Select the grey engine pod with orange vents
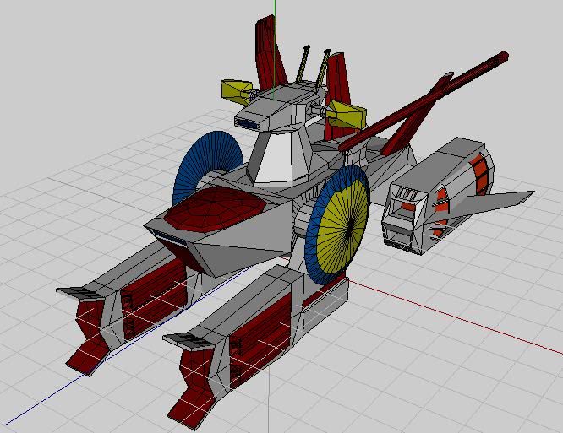Viewport: 563px width, 433px height. tap(437, 195)
